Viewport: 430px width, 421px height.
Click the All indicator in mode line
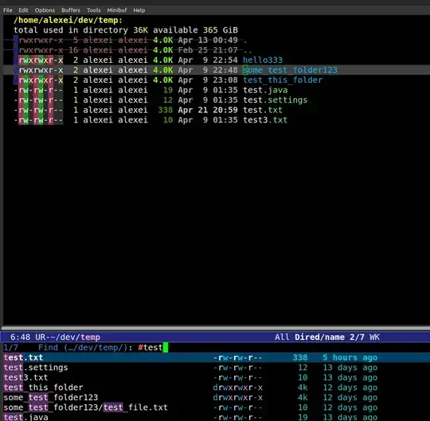point(282,337)
